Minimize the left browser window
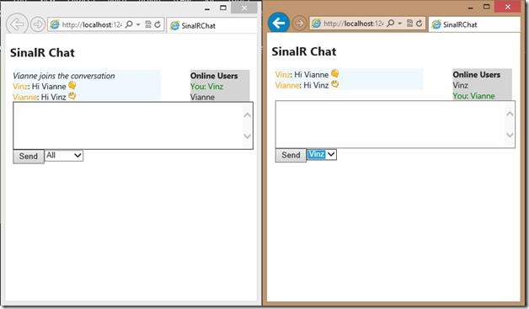The width and height of the screenshot is (529, 309). [207, 8]
